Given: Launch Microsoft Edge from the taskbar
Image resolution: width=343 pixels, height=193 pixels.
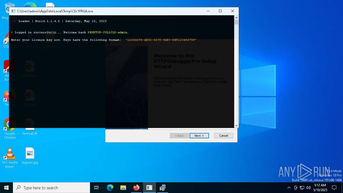Looking at the screenshot, I should click(110, 188).
